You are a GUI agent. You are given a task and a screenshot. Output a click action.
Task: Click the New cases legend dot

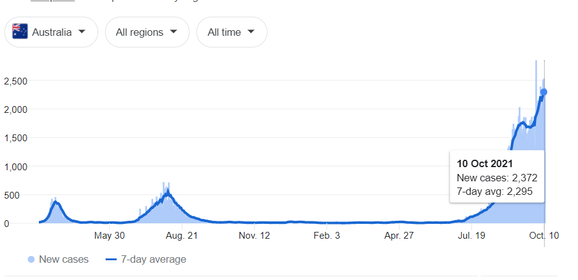(31, 260)
